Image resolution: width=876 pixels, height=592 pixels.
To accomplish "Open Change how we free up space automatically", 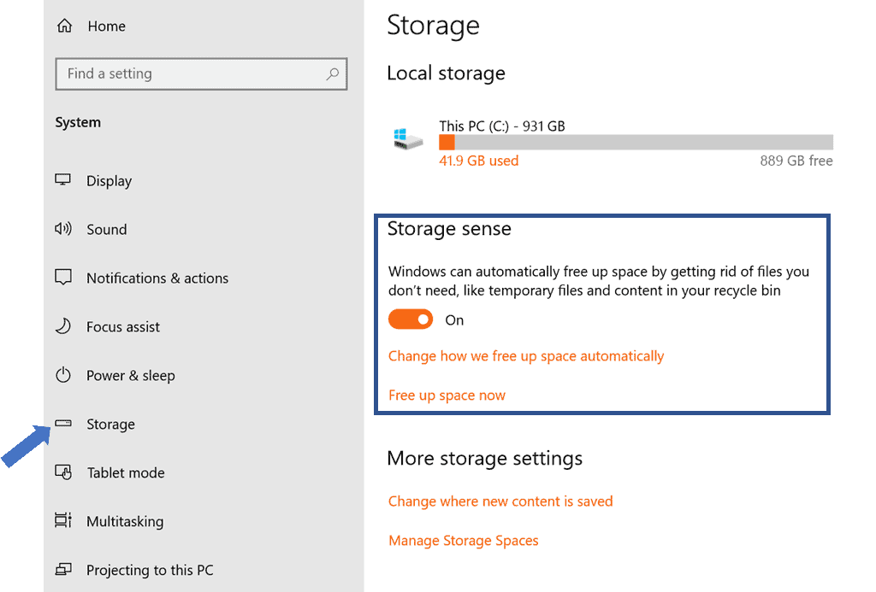I will coord(525,356).
